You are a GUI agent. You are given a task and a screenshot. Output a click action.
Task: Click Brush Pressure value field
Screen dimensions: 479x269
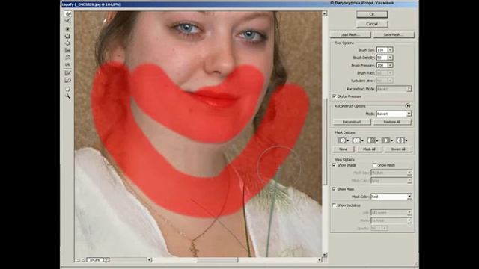[382, 65]
